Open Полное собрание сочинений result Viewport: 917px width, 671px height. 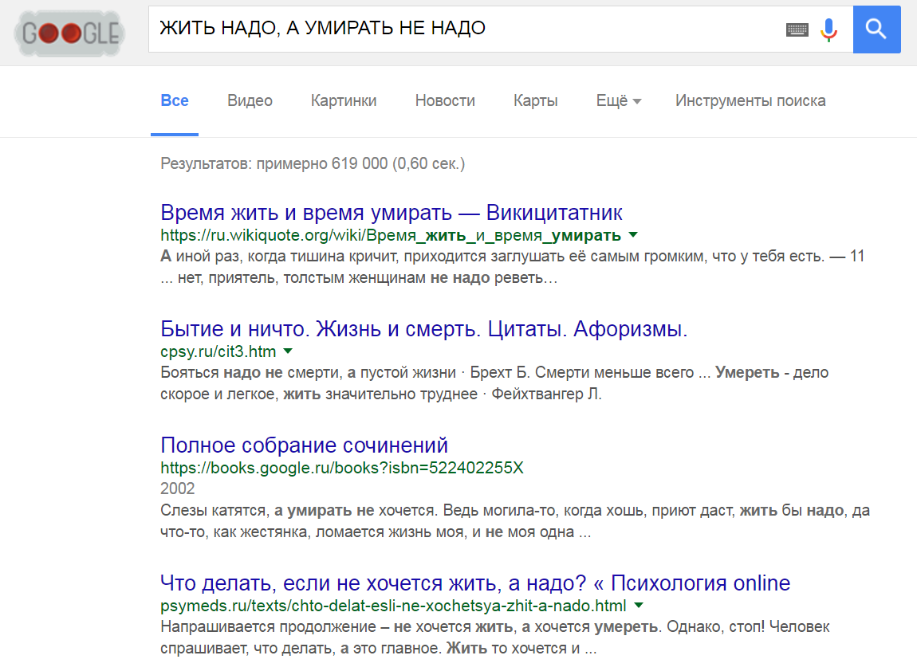(x=304, y=445)
